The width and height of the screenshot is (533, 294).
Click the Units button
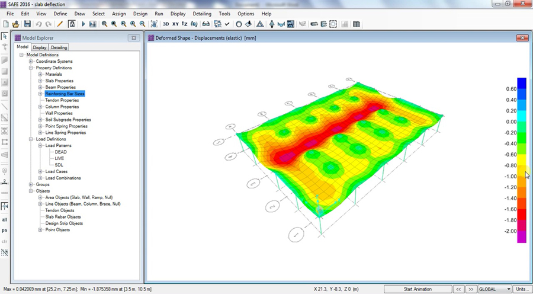[522, 289]
